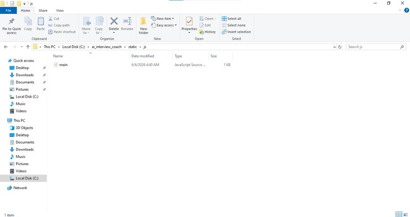Collapse the ribbon with chevron
Screen dimensions: 410x217
pos(400,11)
